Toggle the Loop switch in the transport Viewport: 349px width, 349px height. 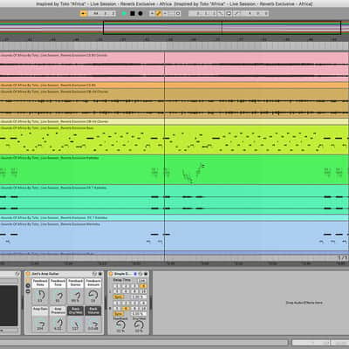(229, 13)
